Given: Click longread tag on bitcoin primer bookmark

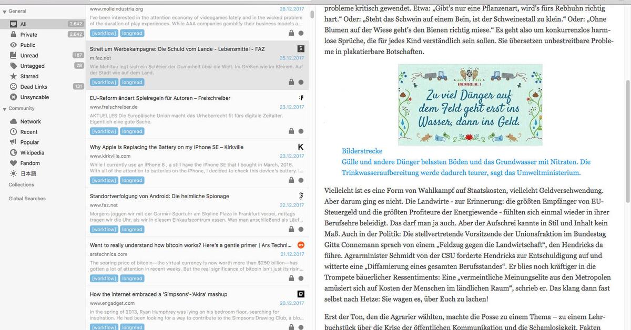Looking at the screenshot, I should pos(132,279).
